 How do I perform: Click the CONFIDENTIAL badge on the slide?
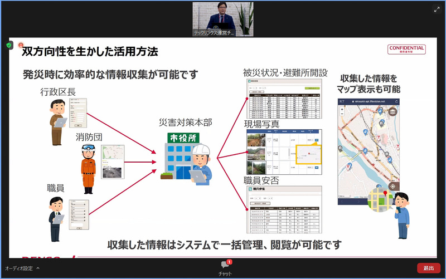(406, 50)
